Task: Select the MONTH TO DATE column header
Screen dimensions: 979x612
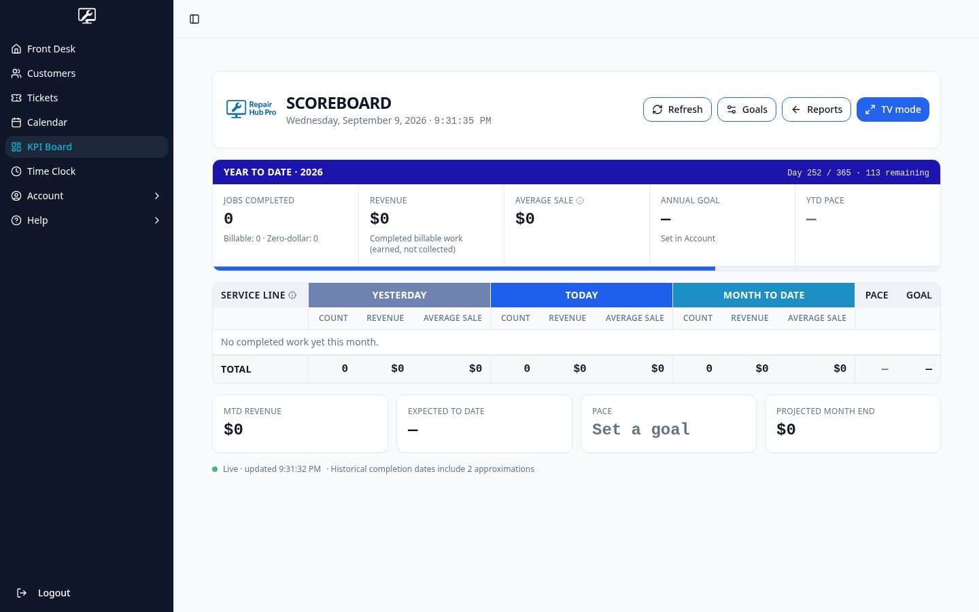Action: point(763,295)
